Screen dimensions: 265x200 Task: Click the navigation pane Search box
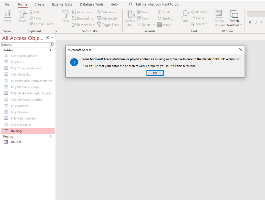(25, 45)
